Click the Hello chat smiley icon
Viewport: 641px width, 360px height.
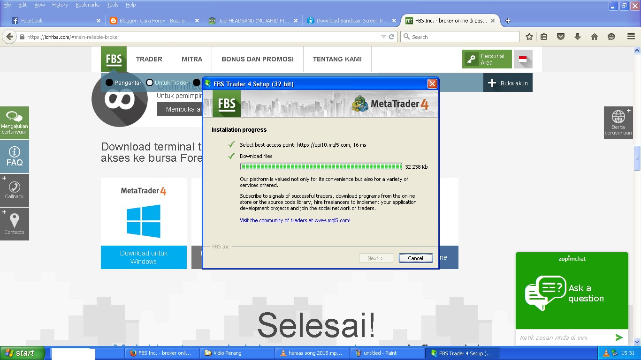(x=611, y=37)
